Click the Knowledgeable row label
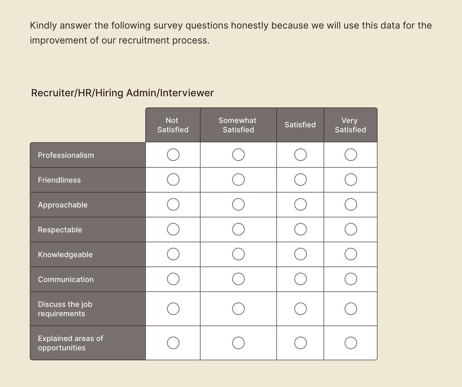 (65, 255)
